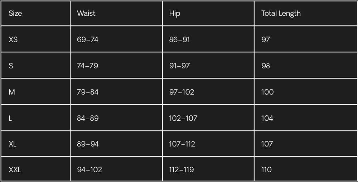Image resolution: width=358 pixels, height=182 pixels.
Task: Click total length value 107
Action: (x=267, y=144)
